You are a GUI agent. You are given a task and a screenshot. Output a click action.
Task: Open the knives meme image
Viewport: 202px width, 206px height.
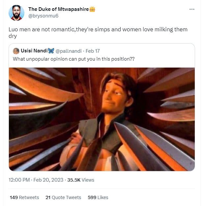[x=101, y=119]
